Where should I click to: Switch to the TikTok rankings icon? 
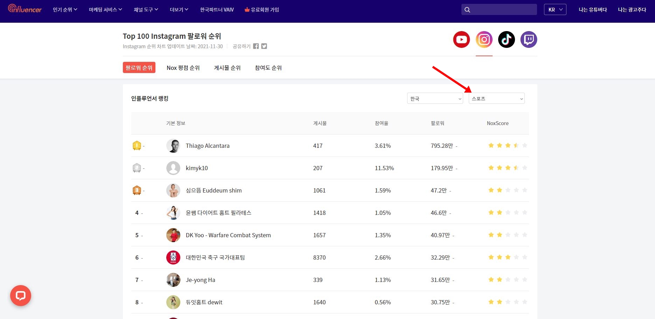(507, 39)
